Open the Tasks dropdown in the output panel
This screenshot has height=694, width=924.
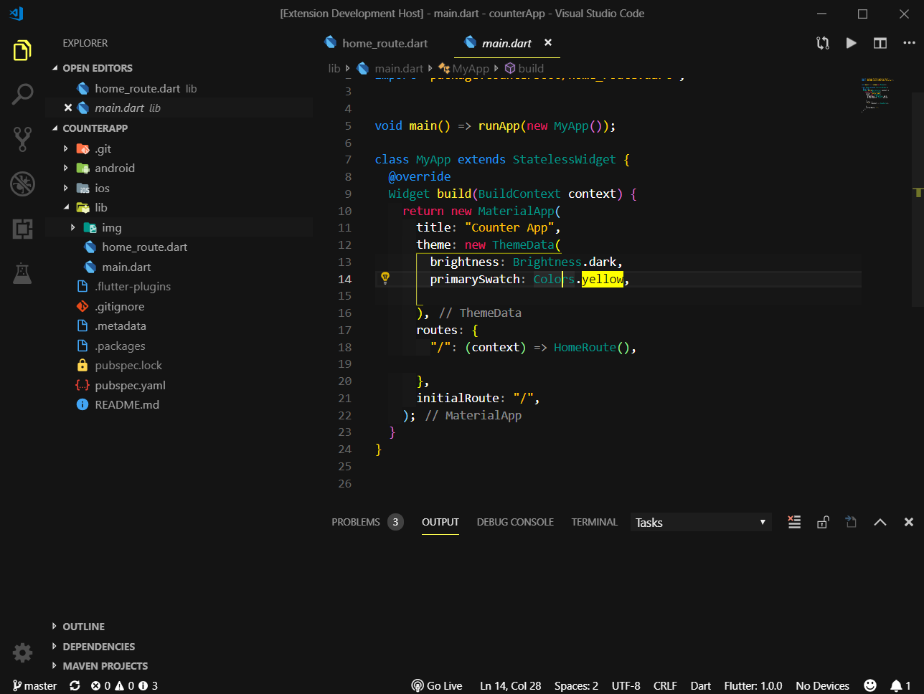700,522
